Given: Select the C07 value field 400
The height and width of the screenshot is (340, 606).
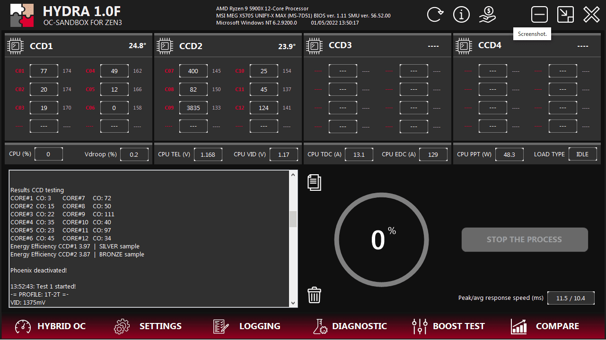Looking at the screenshot, I should [x=193, y=71].
